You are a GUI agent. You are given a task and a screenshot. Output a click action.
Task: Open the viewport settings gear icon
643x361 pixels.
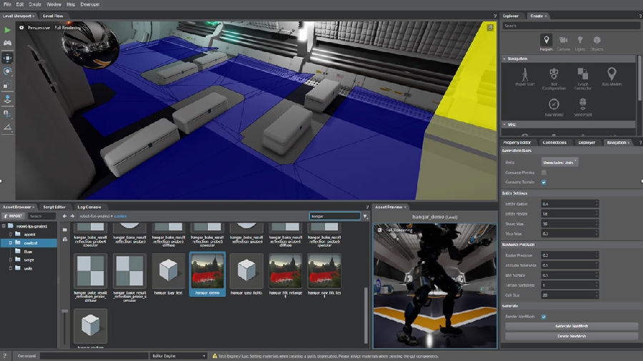21,27
